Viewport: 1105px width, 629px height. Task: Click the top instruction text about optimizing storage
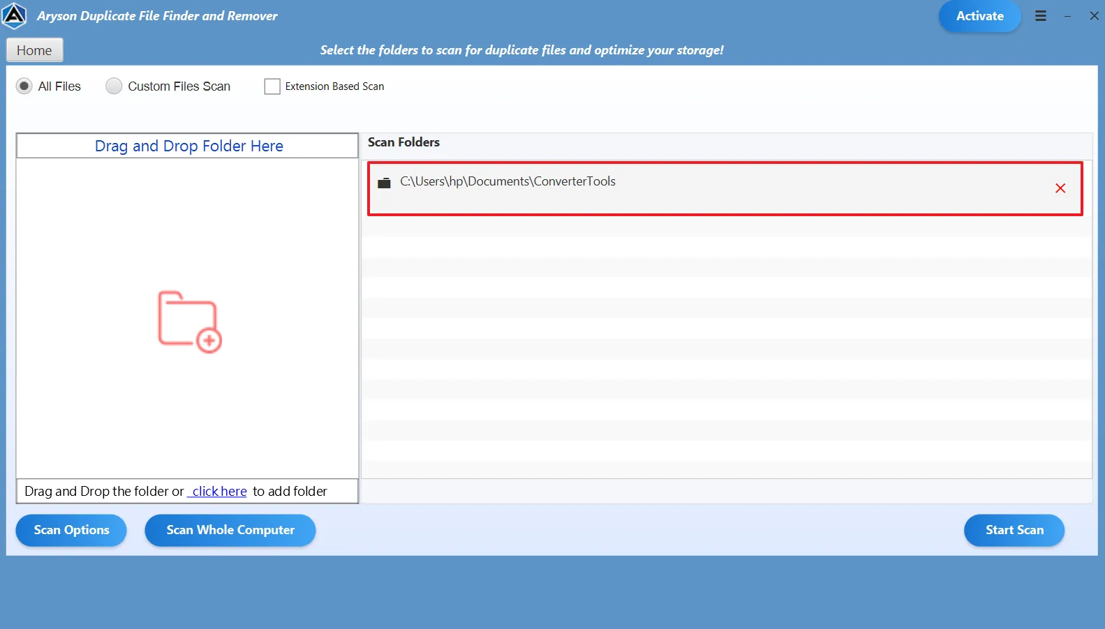coord(521,50)
